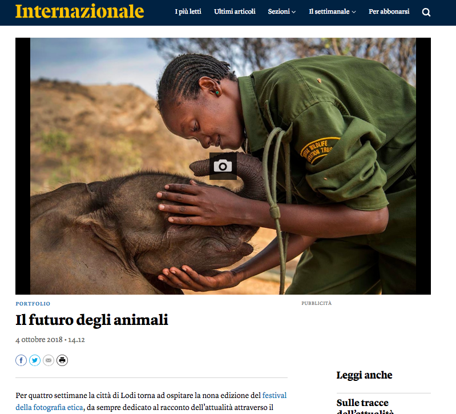
Task: Follow the festival della fotografia etica link
Action: click(x=151, y=401)
